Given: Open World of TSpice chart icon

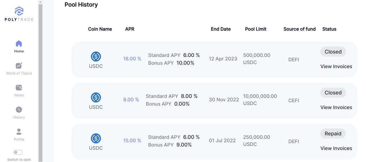Looking at the screenshot, I should click(19, 66).
